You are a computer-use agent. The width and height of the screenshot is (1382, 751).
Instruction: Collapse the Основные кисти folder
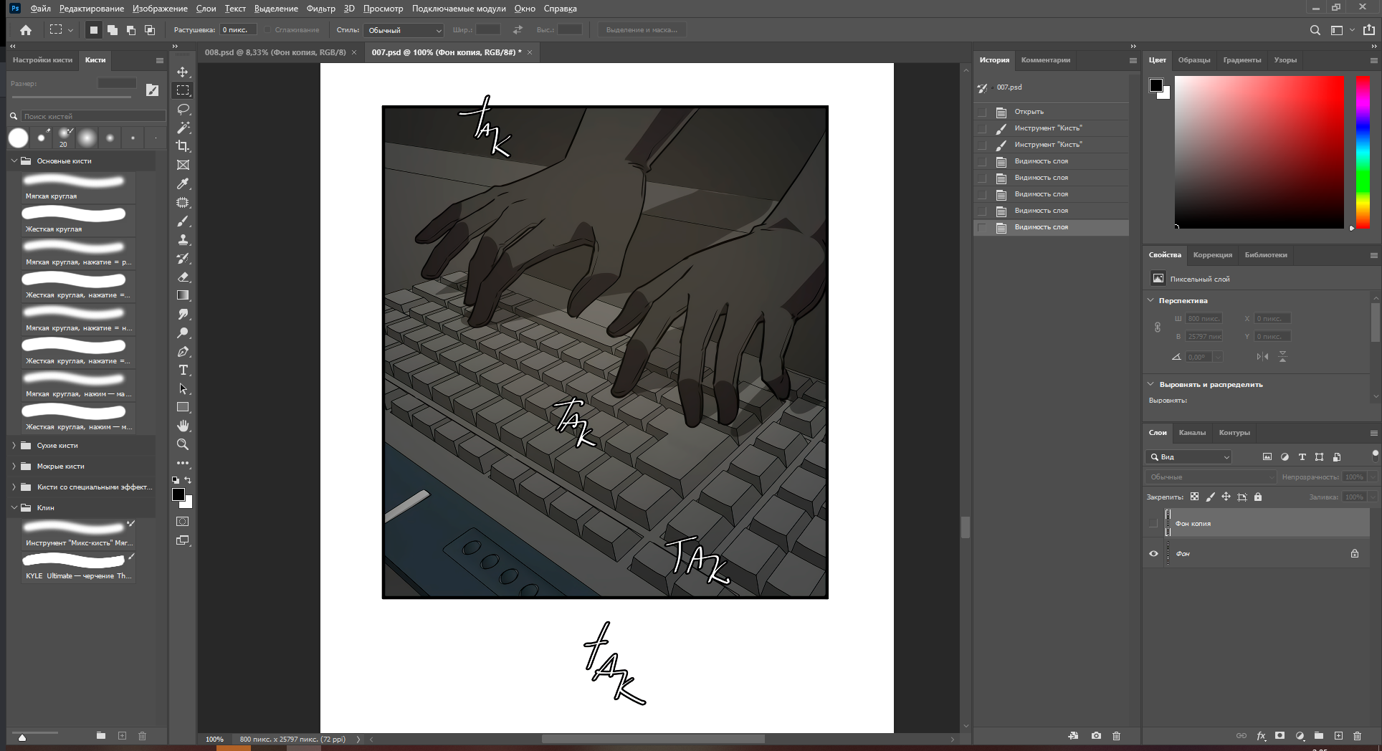click(14, 161)
